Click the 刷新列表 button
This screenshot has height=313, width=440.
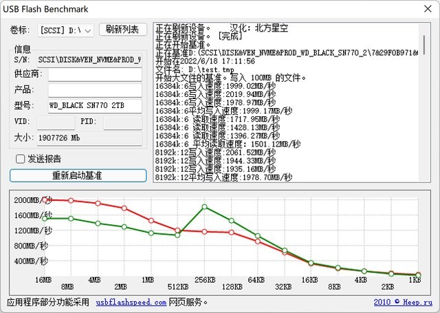click(x=123, y=30)
